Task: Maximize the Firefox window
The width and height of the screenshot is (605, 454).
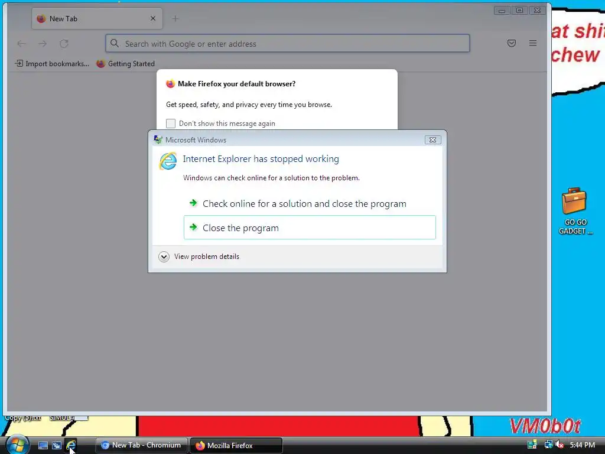Action: coord(519,11)
